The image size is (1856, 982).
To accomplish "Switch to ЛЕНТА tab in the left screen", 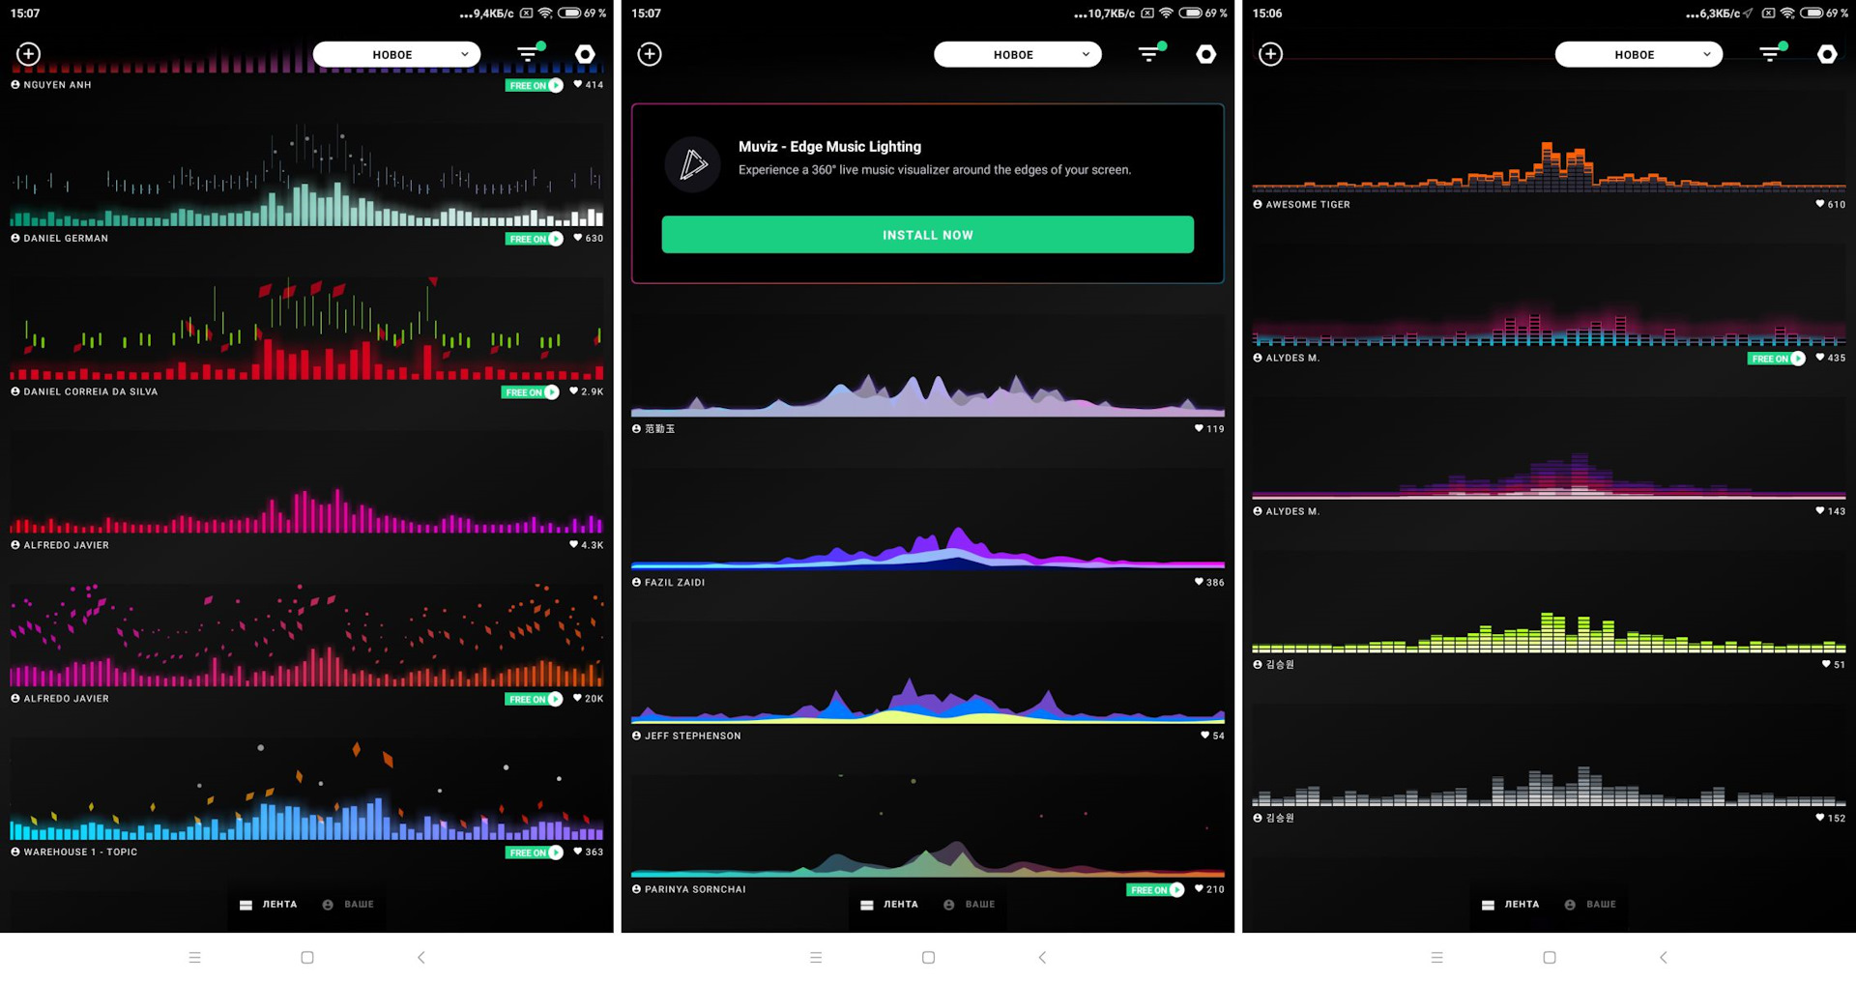I will [x=268, y=905].
